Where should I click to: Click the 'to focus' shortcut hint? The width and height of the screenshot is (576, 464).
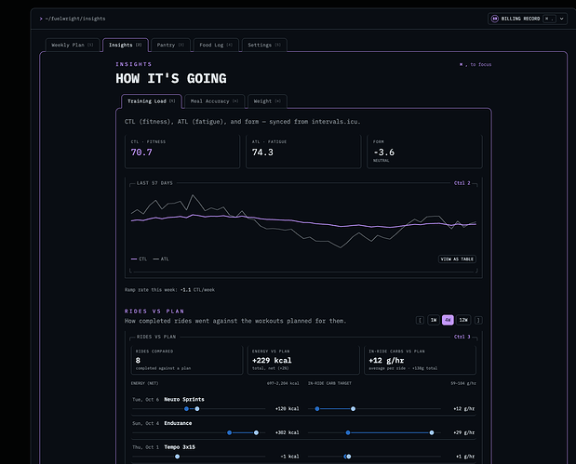point(476,64)
